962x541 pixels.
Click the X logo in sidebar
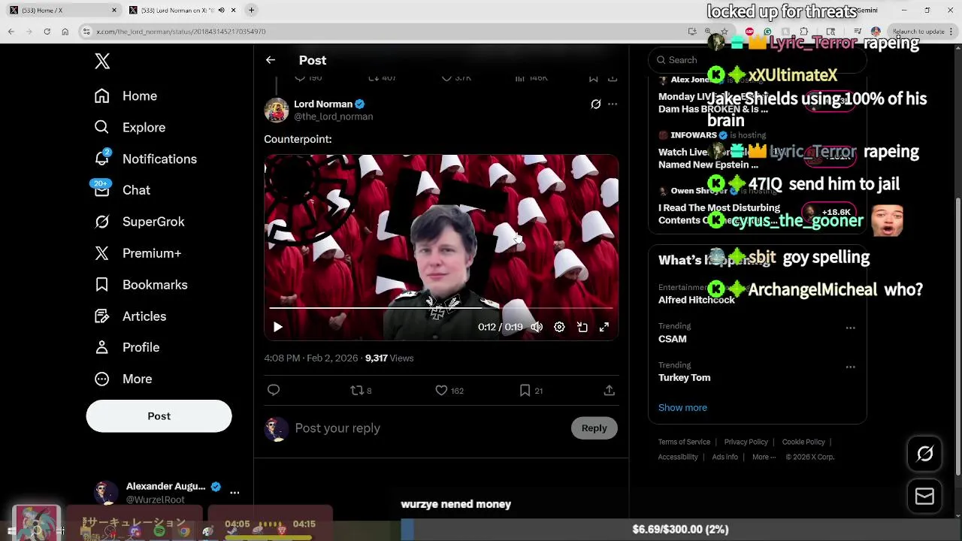click(102, 61)
